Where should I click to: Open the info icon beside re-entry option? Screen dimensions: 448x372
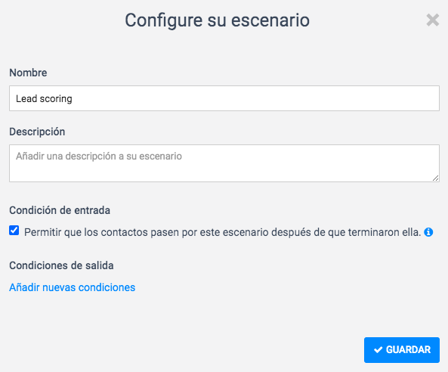click(428, 232)
